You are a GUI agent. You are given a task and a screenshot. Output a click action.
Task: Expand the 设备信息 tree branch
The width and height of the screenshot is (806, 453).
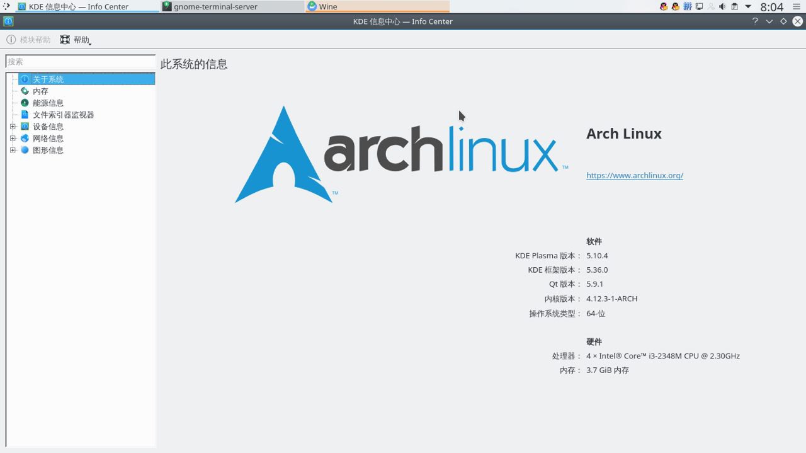click(x=13, y=127)
